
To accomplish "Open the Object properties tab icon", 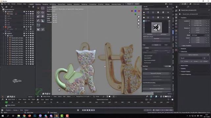I will tap(176, 31).
